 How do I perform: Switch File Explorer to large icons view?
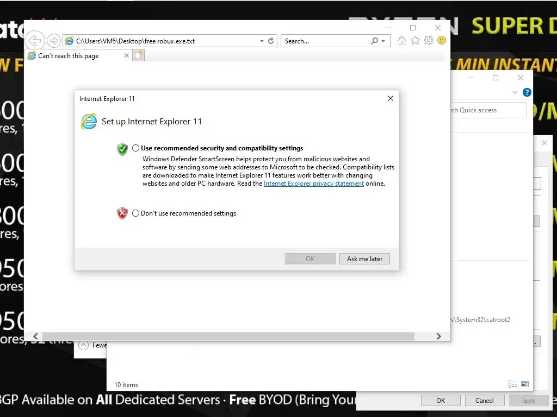[525, 384]
